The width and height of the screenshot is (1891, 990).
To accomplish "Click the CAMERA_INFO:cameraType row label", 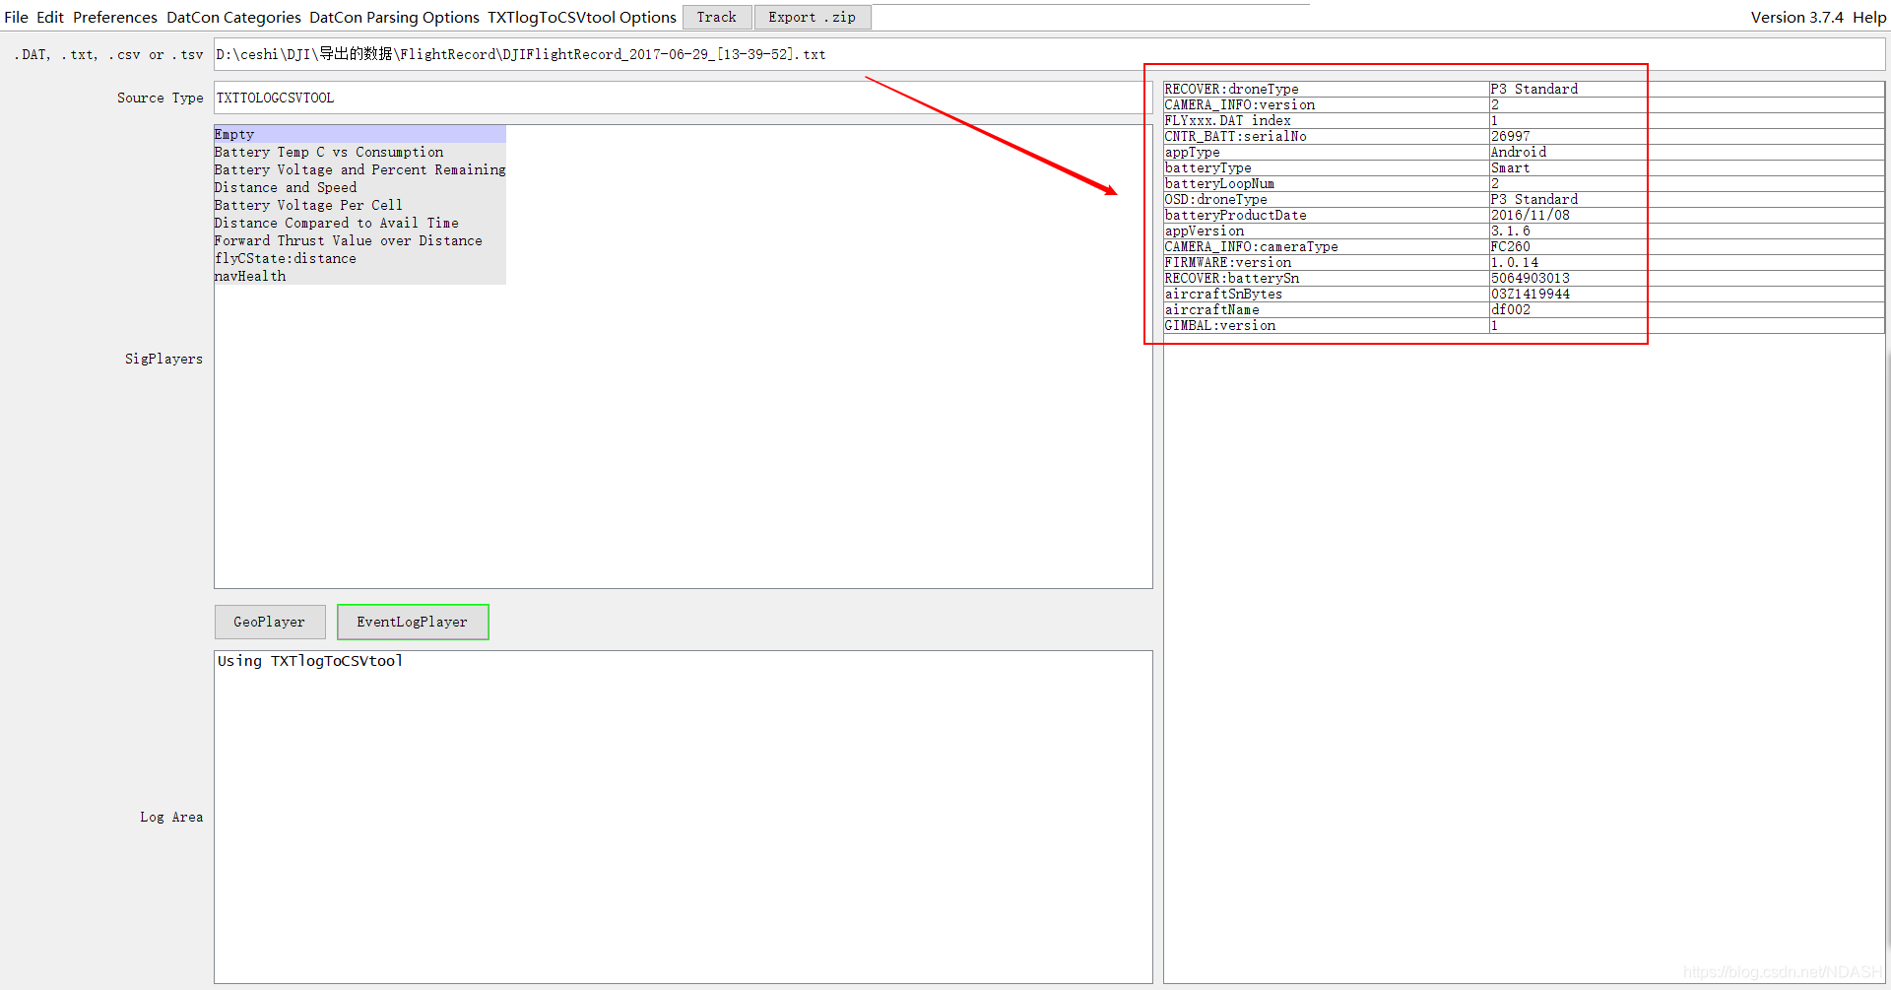I will coord(1252,246).
